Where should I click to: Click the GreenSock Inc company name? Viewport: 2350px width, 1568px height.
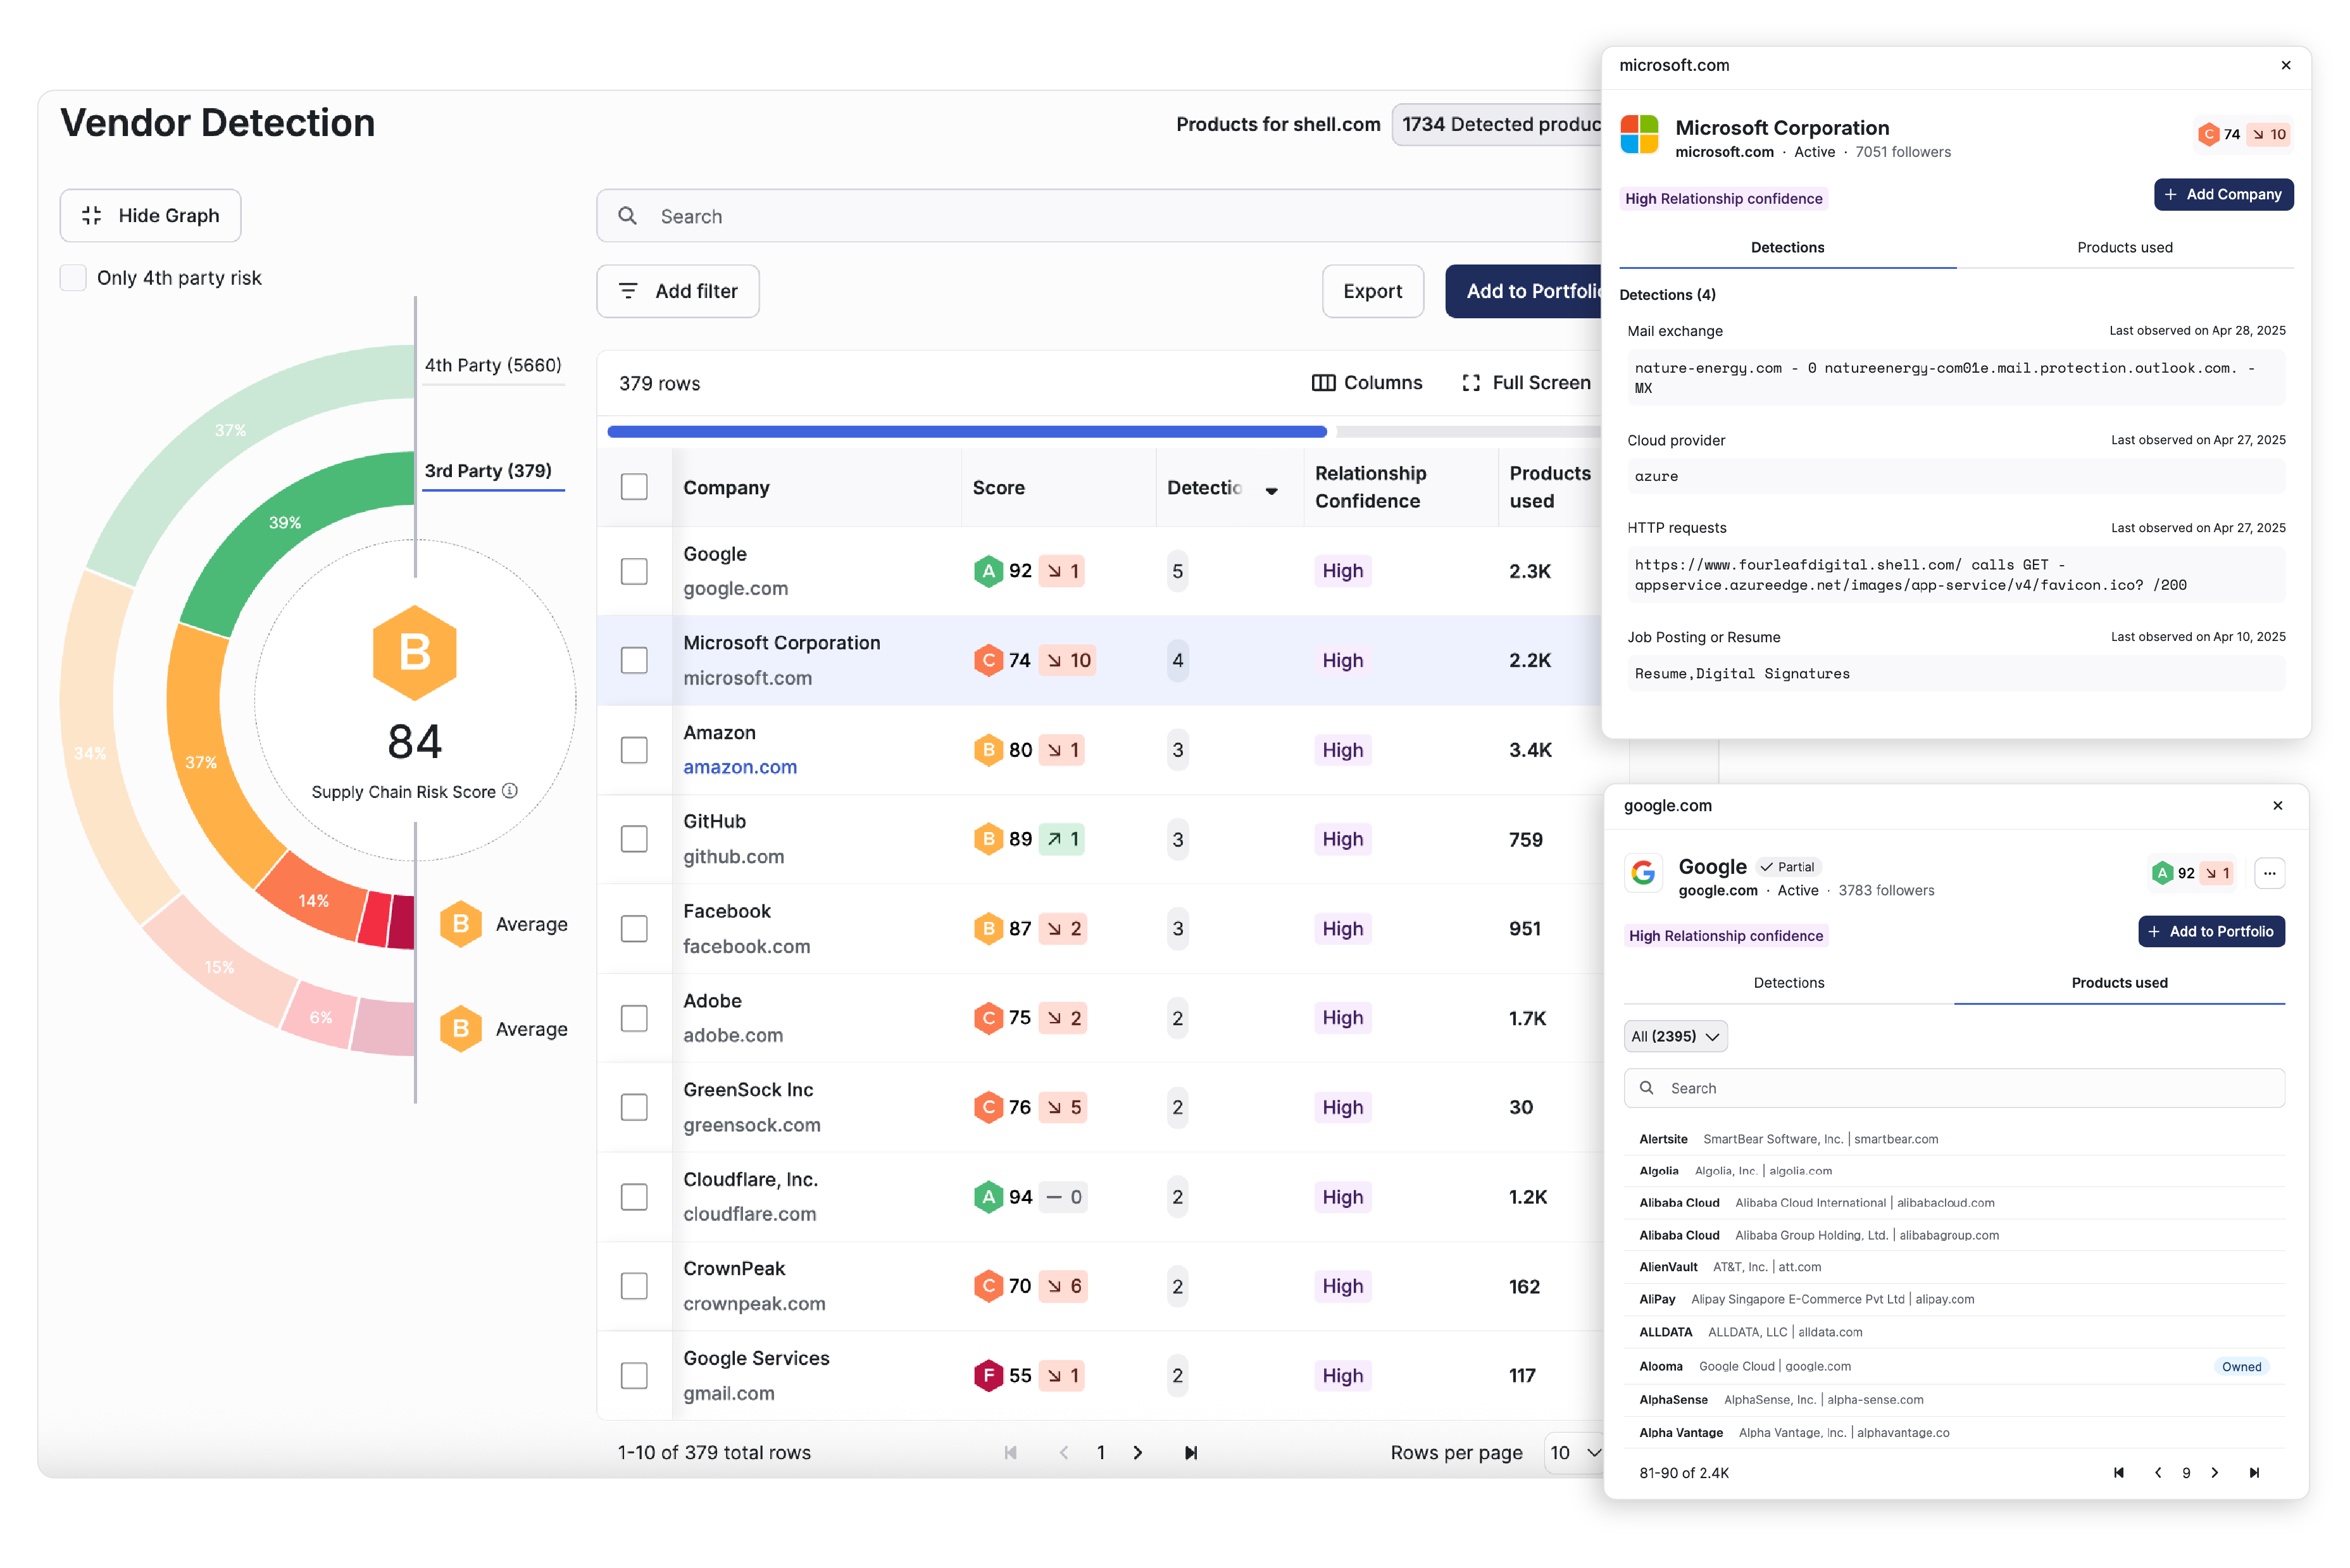click(748, 1090)
